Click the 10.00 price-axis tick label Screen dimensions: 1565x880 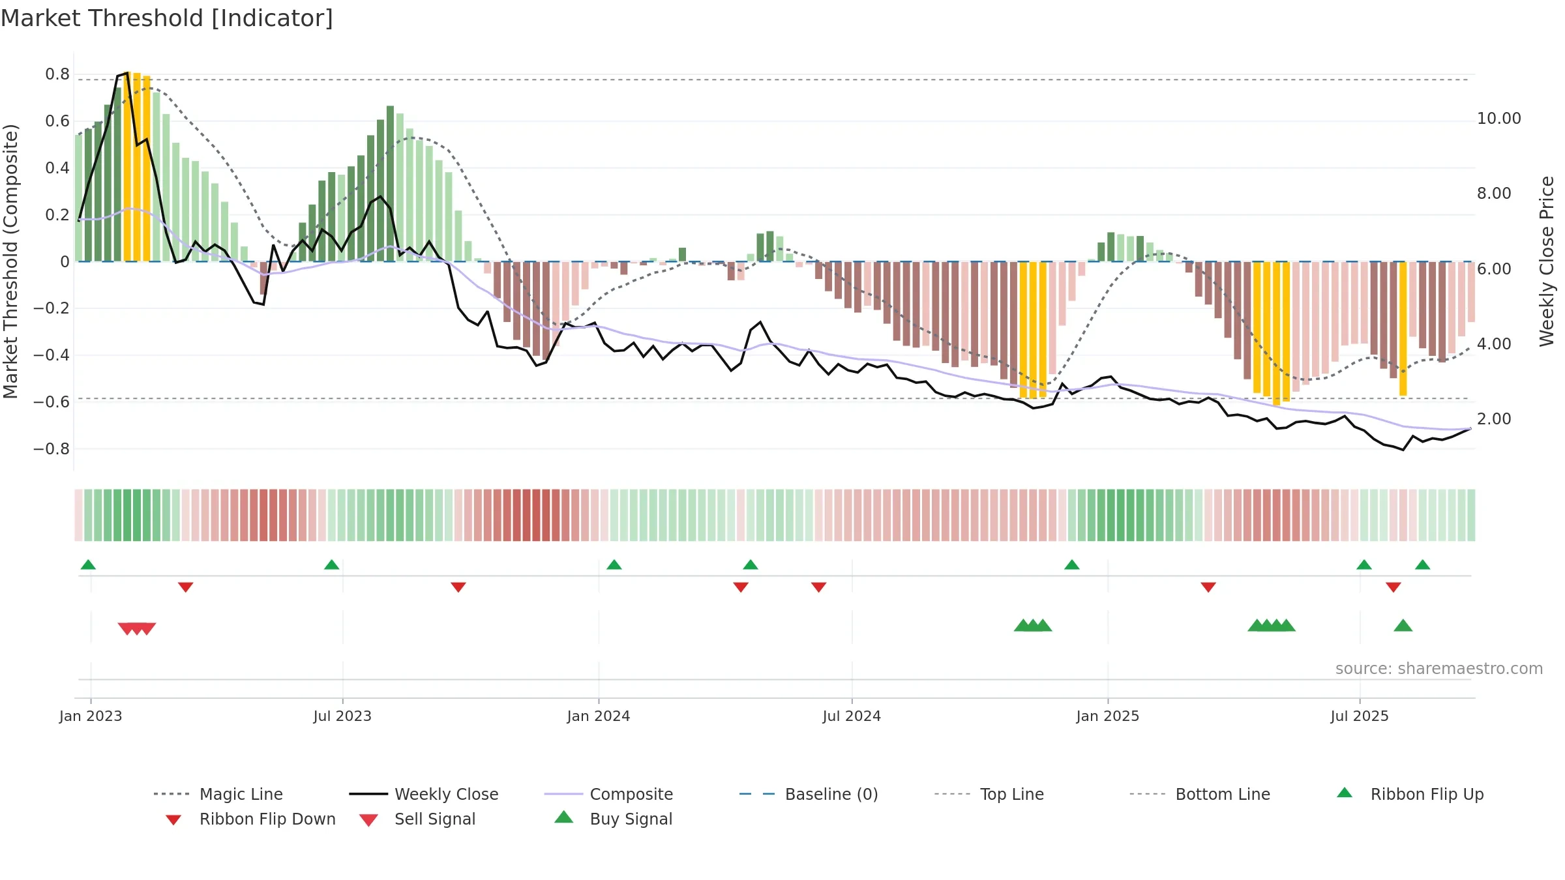click(1498, 119)
